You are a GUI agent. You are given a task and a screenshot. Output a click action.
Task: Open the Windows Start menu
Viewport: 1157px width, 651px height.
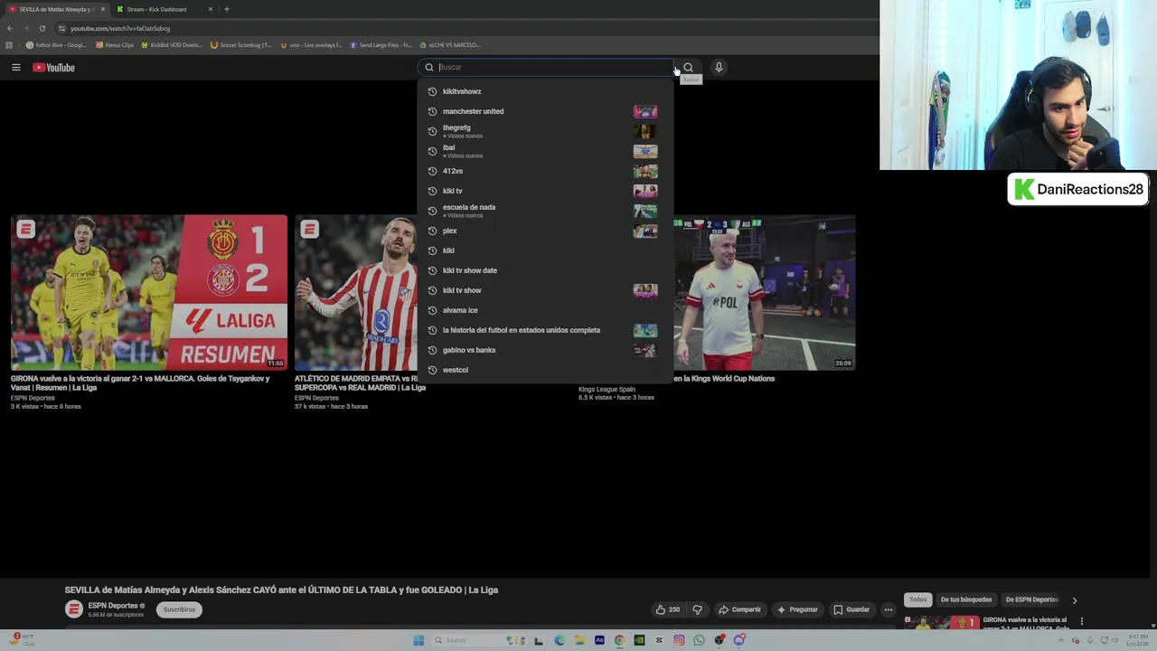(x=419, y=640)
